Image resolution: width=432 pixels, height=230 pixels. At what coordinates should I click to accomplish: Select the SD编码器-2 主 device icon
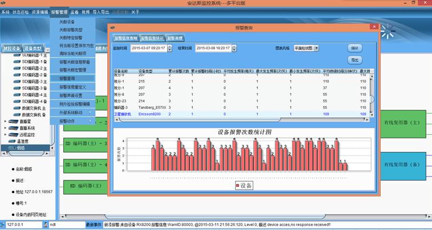click(x=17, y=68)
